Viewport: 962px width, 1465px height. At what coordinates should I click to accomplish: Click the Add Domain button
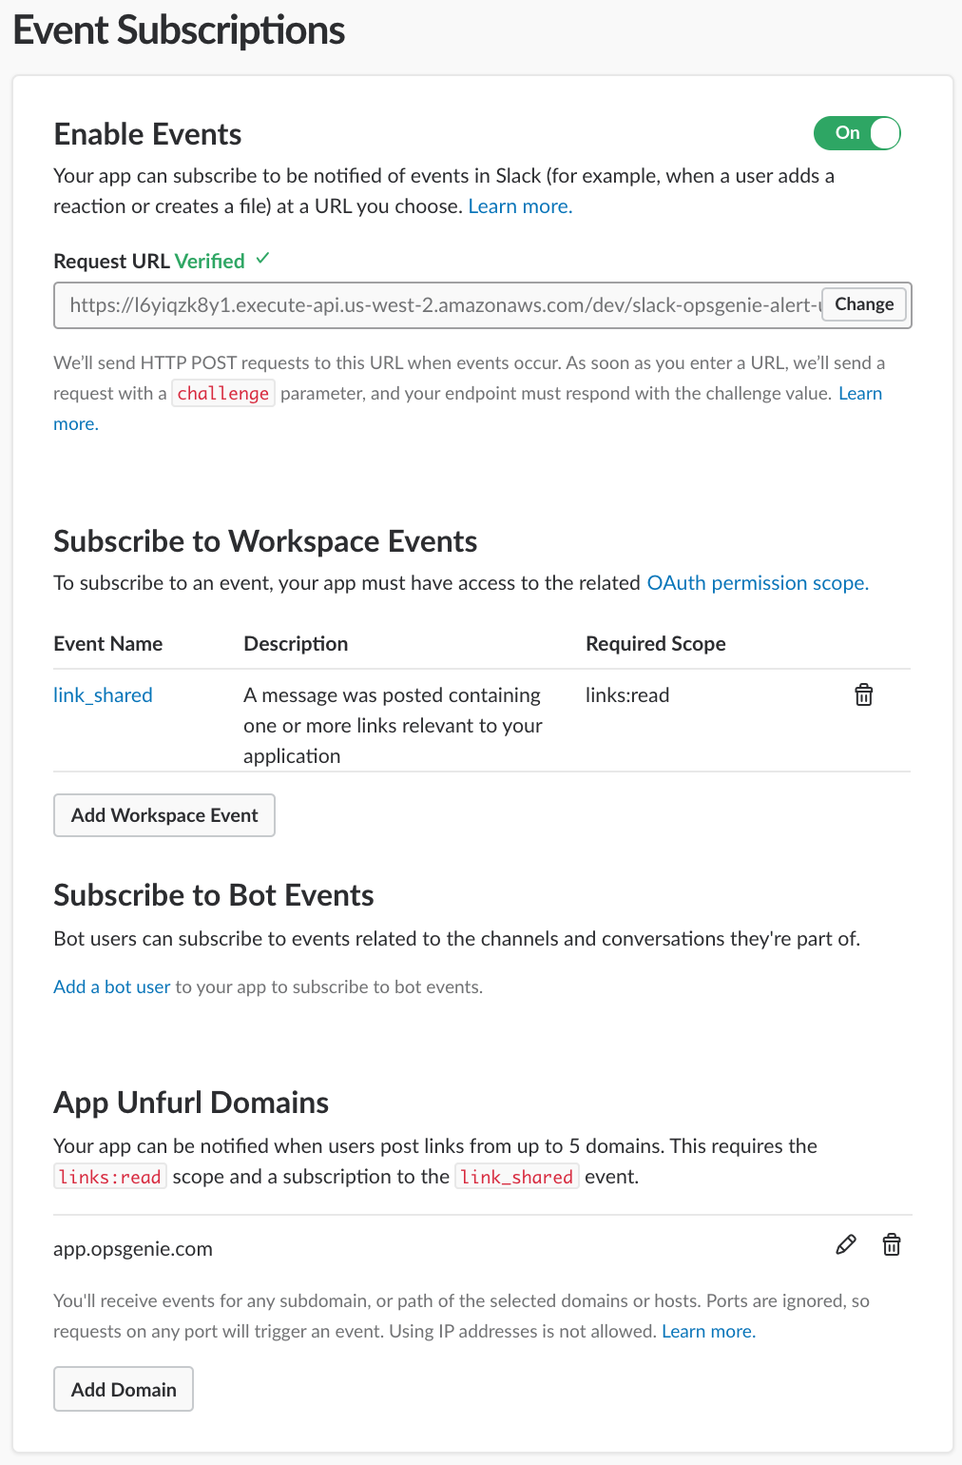coord(124,1390)
